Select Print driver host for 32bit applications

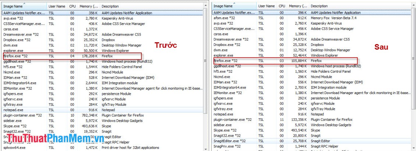click(130, 148)
